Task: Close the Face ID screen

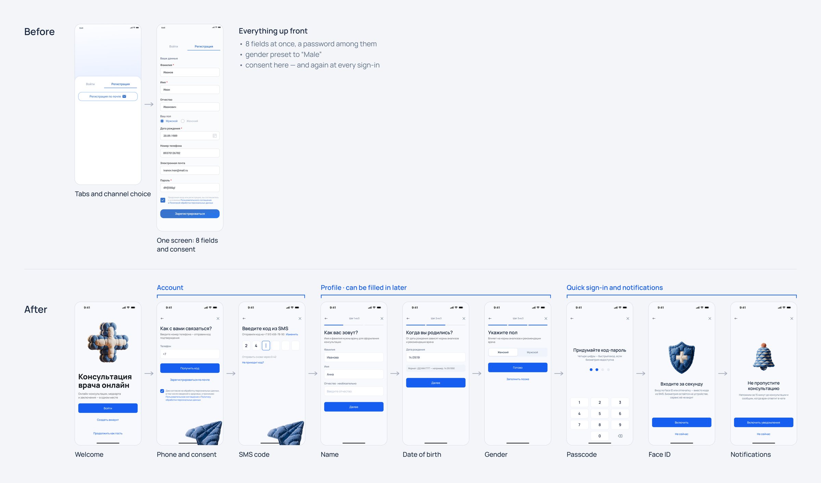Action: 710,319
